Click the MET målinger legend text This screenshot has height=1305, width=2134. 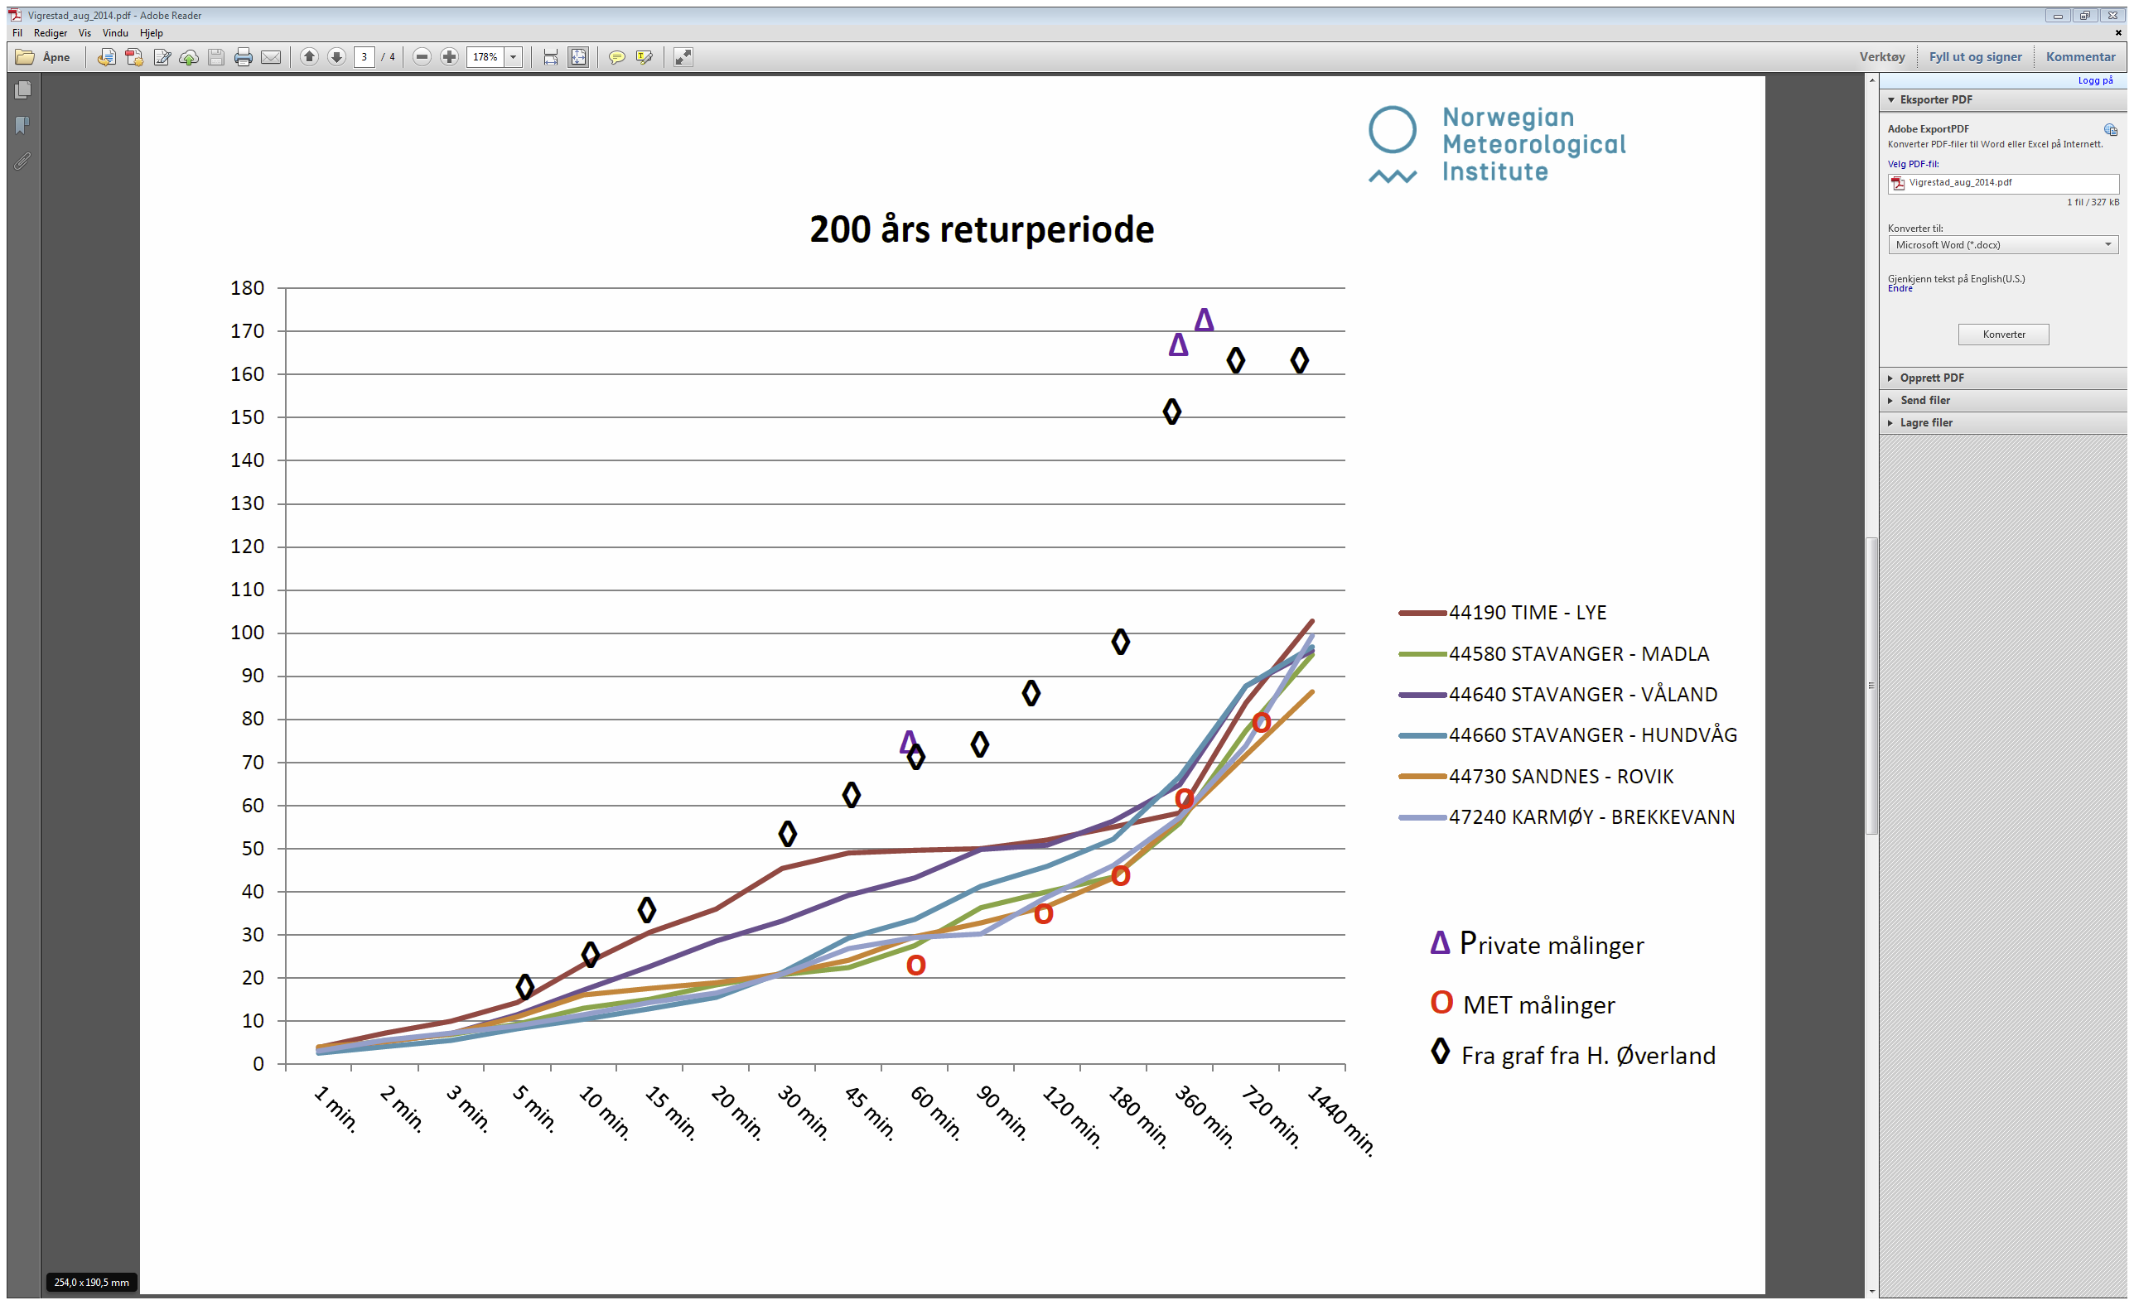tap(1539, 1005)
